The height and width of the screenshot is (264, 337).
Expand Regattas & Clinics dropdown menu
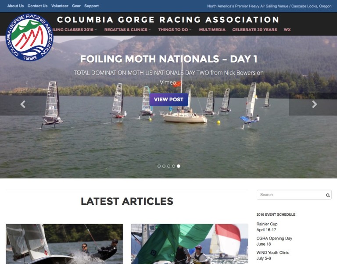[x=127, y=30]
